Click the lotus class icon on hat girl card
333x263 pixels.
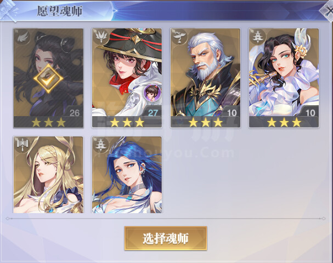pyautogui.click(x=101, y=37)
